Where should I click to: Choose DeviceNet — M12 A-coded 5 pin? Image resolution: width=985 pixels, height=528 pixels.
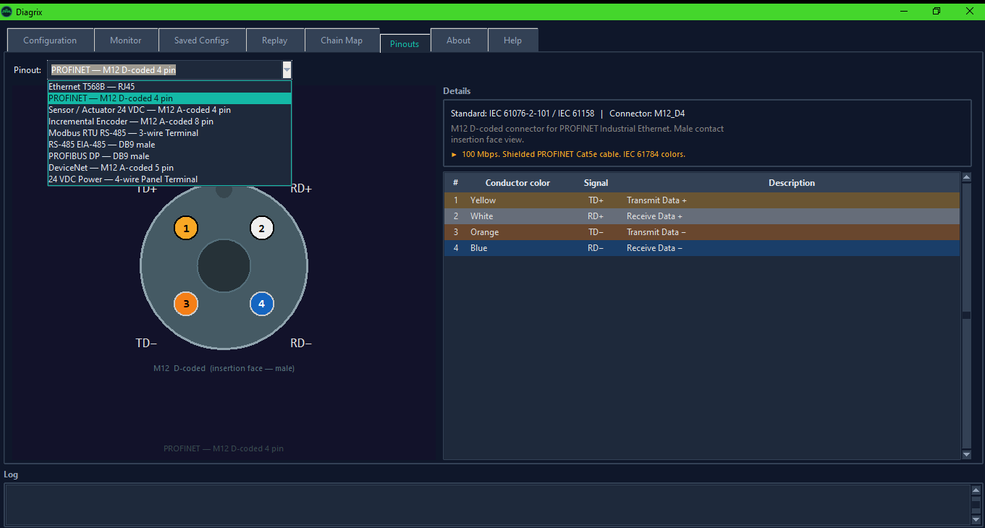pos(169,168)
